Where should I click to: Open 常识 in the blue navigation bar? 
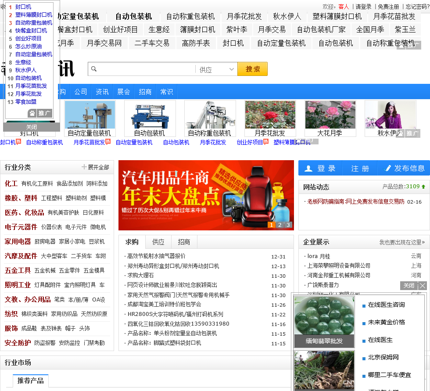pos(166,92)
